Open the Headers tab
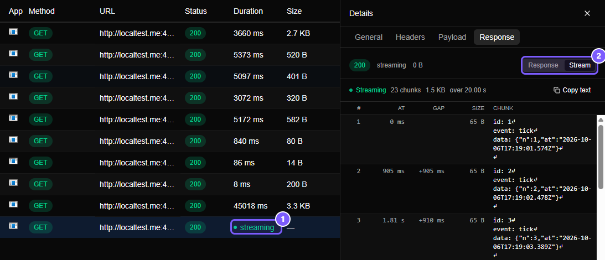 pos(410,37)
